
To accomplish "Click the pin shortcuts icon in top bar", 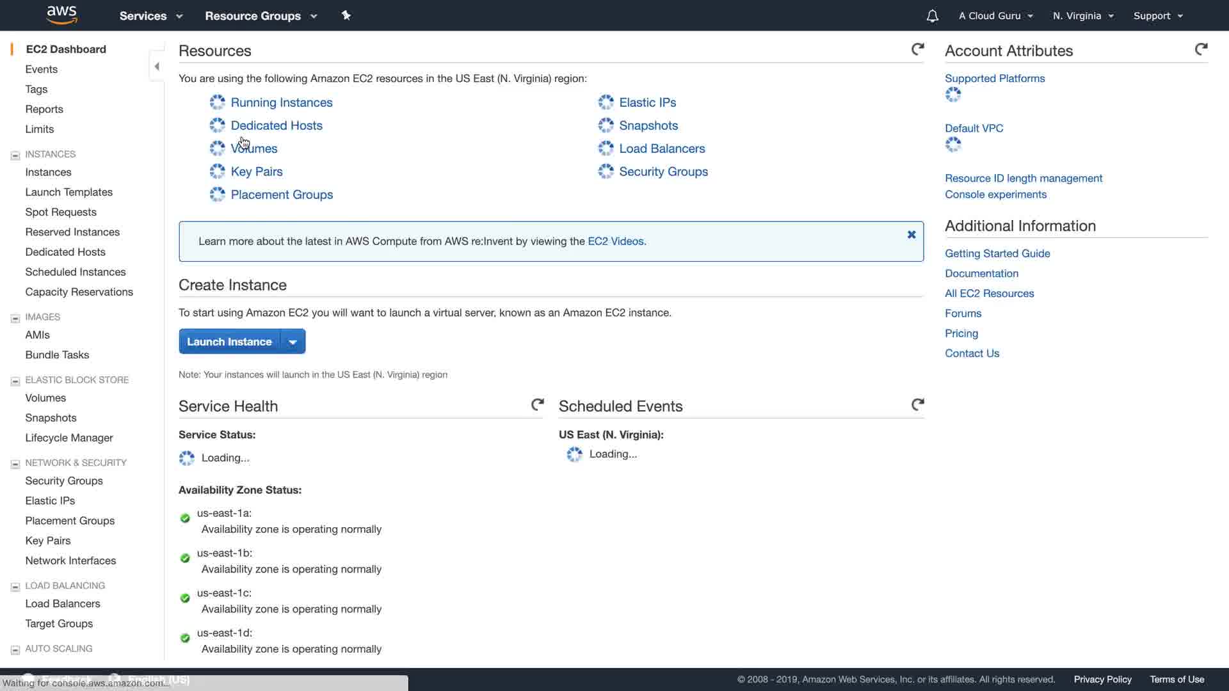I will pyautogui.click(x=346, y=15).
